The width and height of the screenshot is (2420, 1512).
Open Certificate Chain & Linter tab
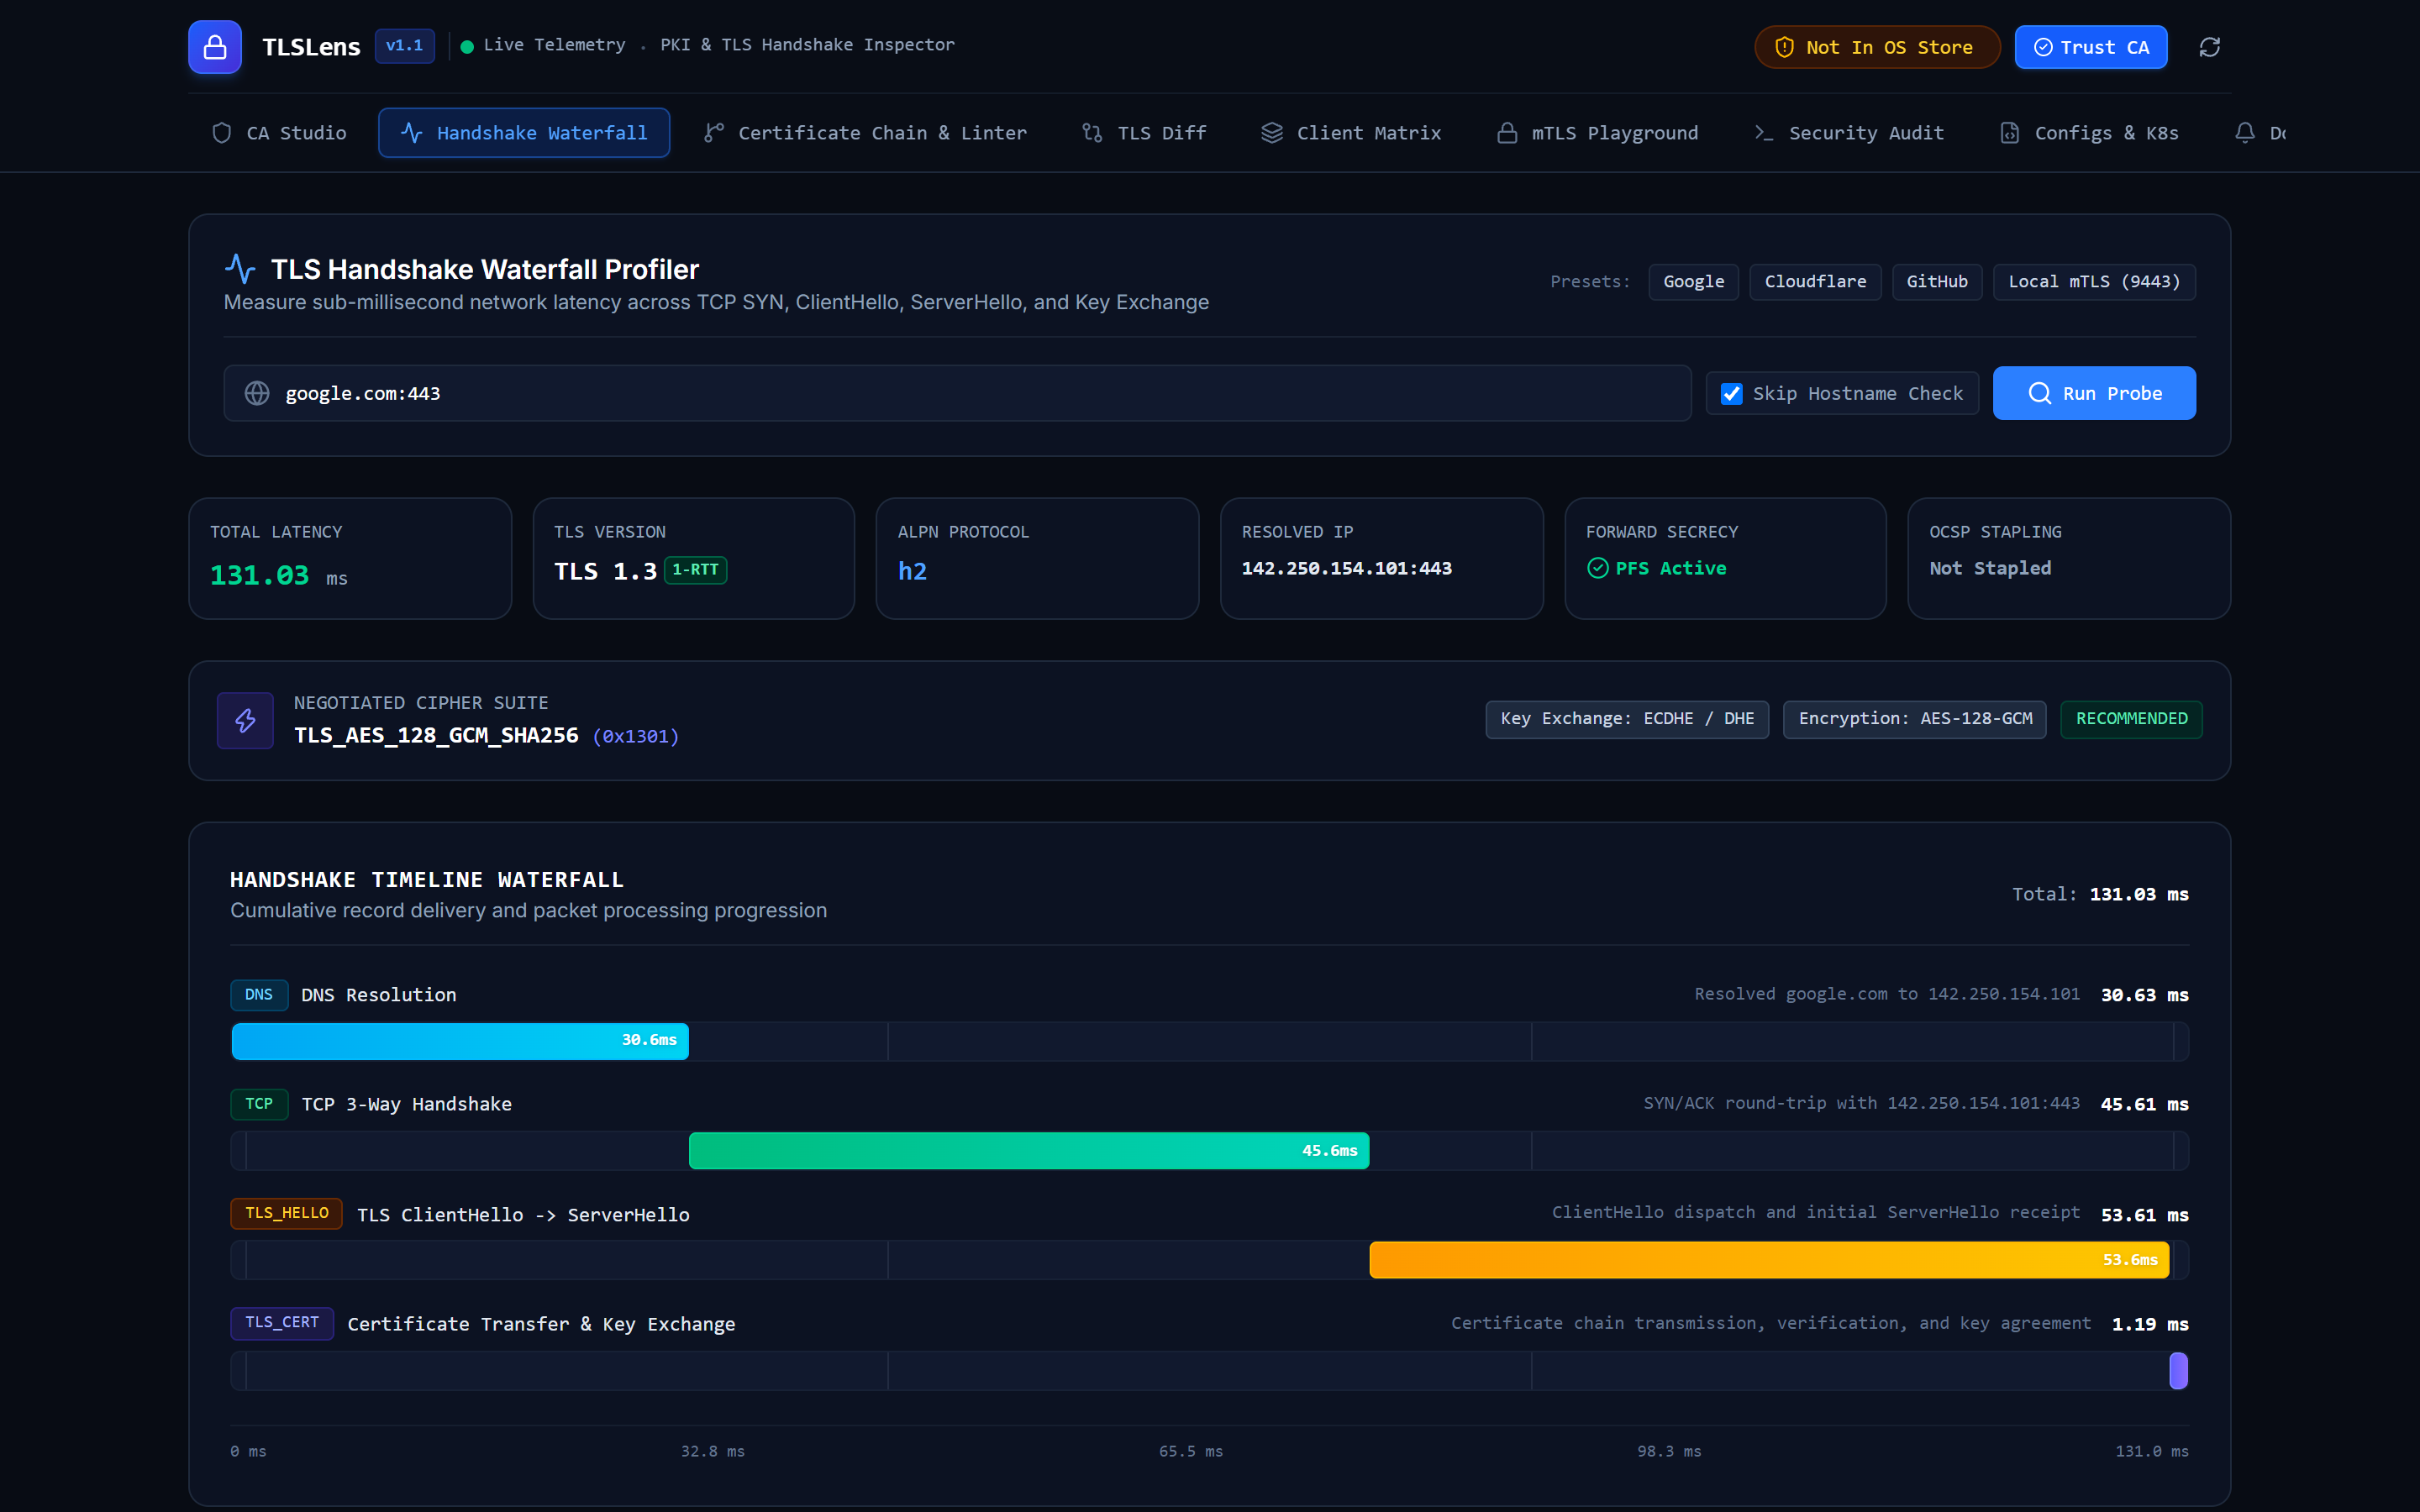click(865, 133)
